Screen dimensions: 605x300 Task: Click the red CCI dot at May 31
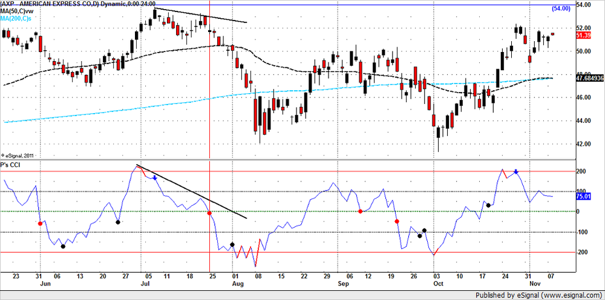pyautogui.click(x=40, y=224)
